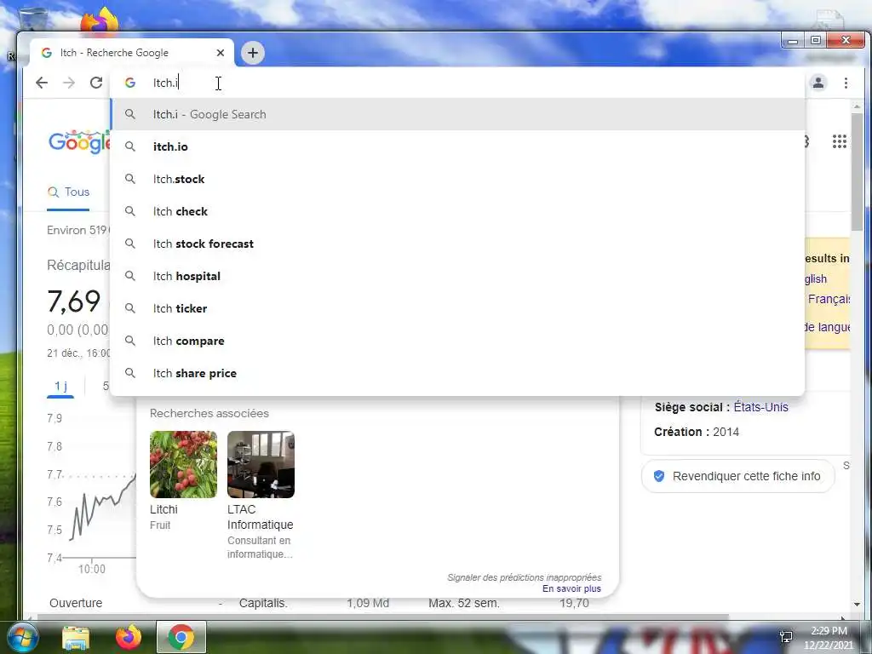Viewport: 872px width, 654px height.
Task: Click 'En savoir plus' link
Action: 571,588
